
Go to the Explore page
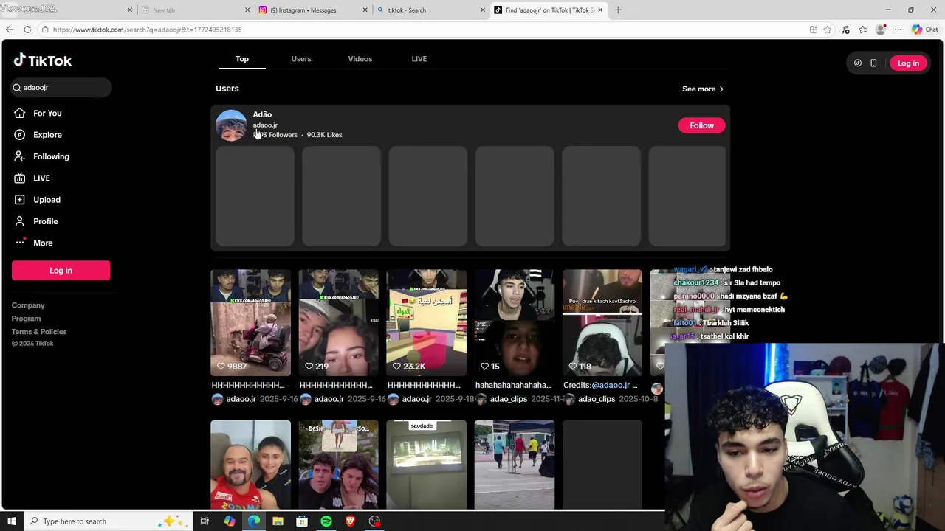pyautogui.click(x=47, y=135)
